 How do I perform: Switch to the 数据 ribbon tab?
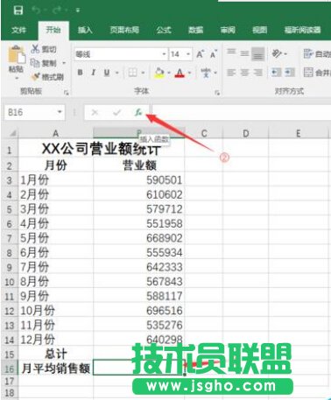click(195, 30)
